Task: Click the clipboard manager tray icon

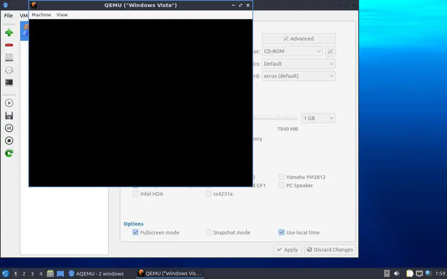Action: coord(410,273)
